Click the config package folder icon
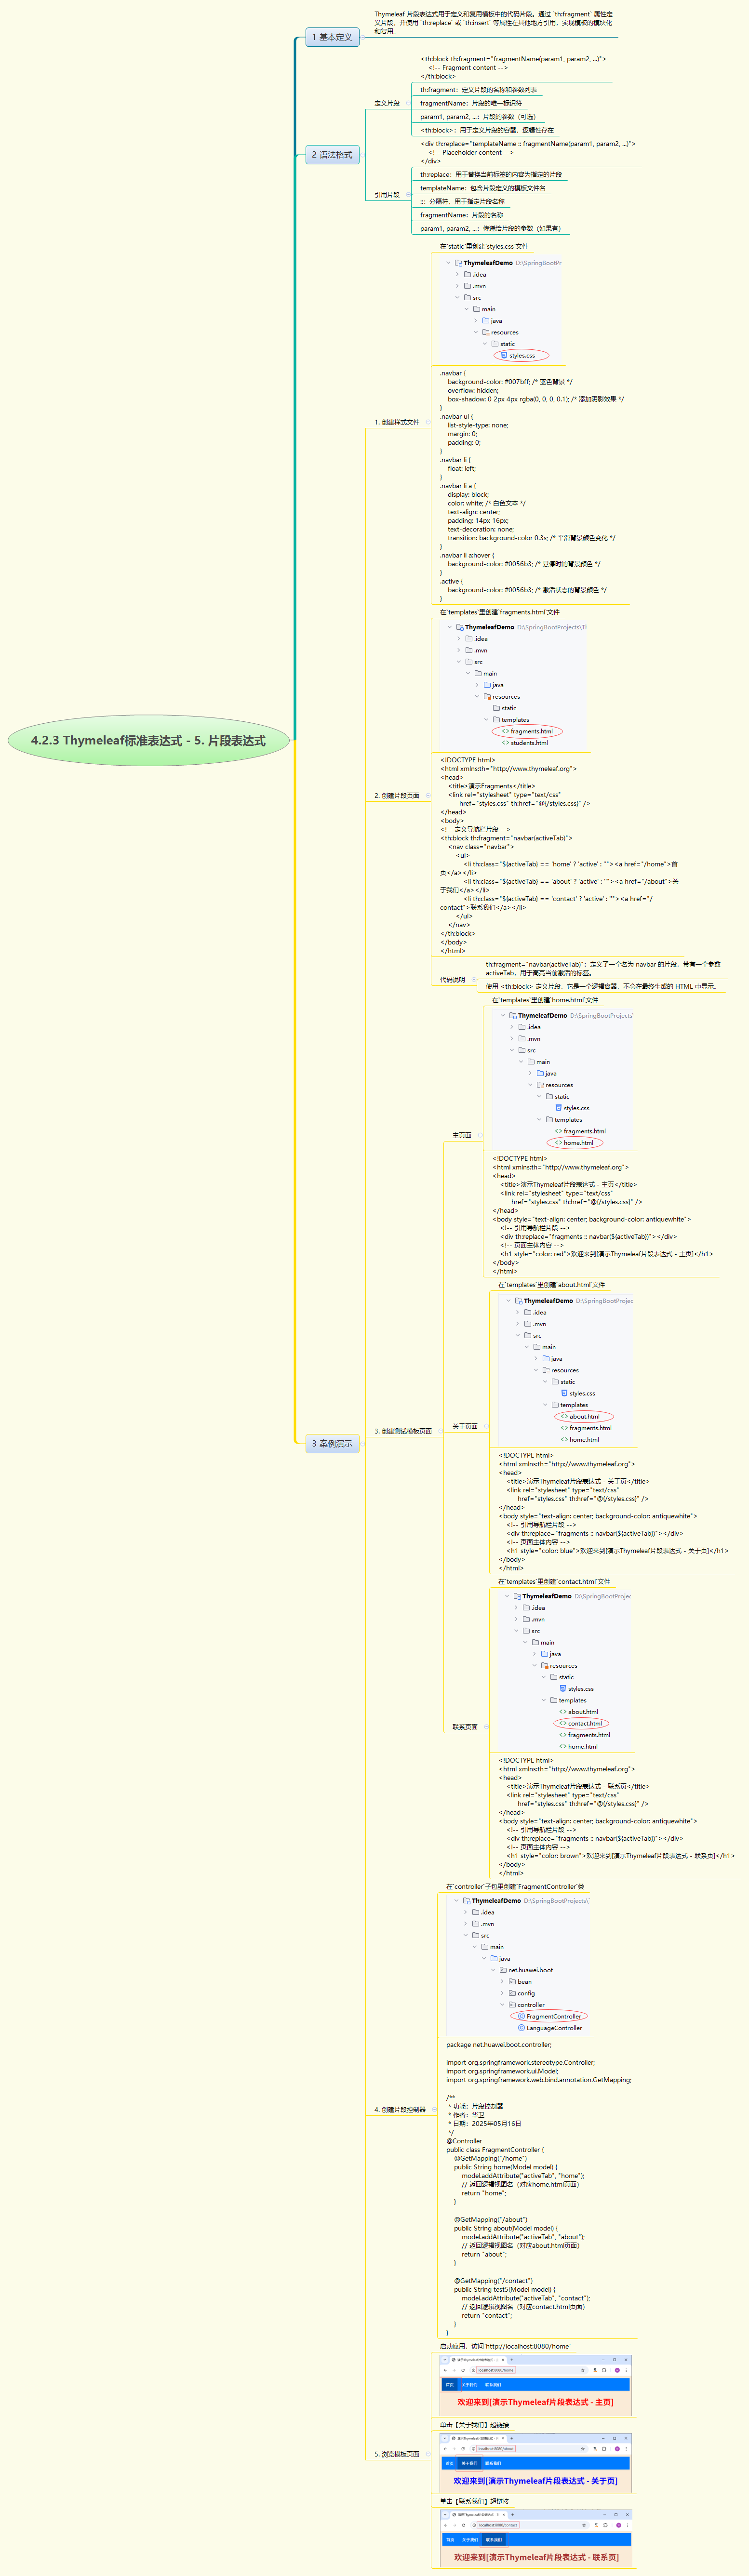The image size is (749, 2576). coord(512,1993)
